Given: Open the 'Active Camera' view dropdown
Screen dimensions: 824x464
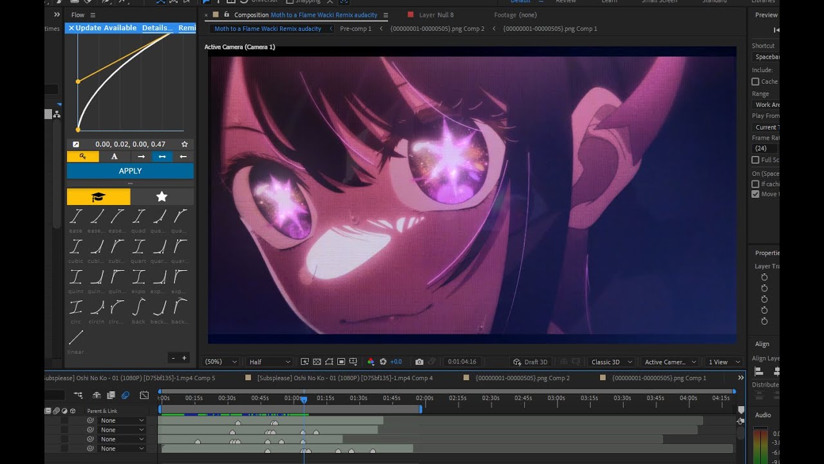Looking at the screenshot, I should coord(670,362).
